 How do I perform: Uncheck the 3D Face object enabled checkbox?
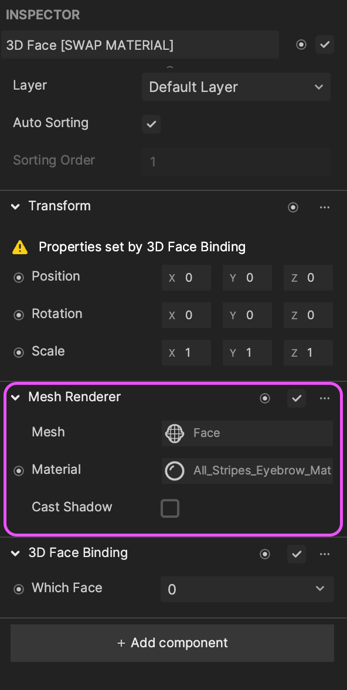point(325,45)
